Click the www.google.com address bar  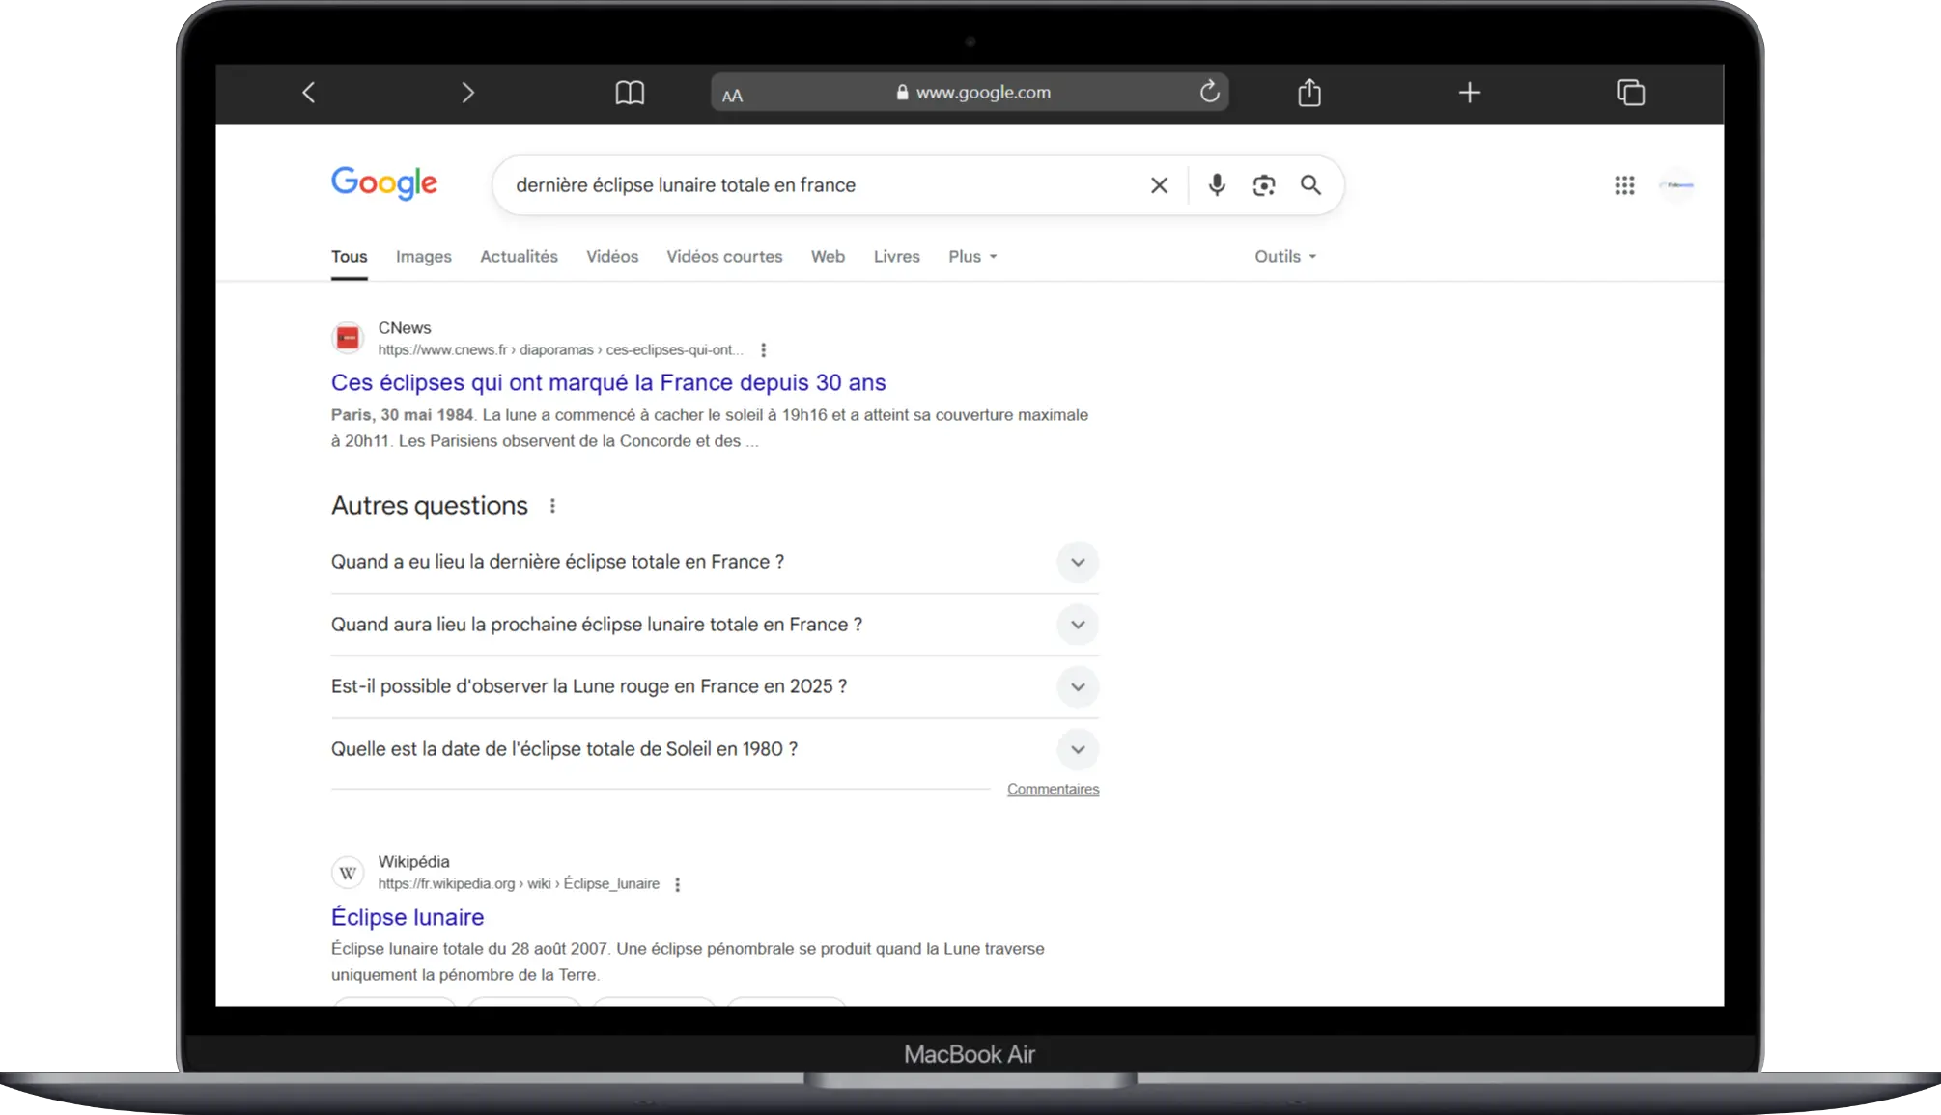click(970, 93)
